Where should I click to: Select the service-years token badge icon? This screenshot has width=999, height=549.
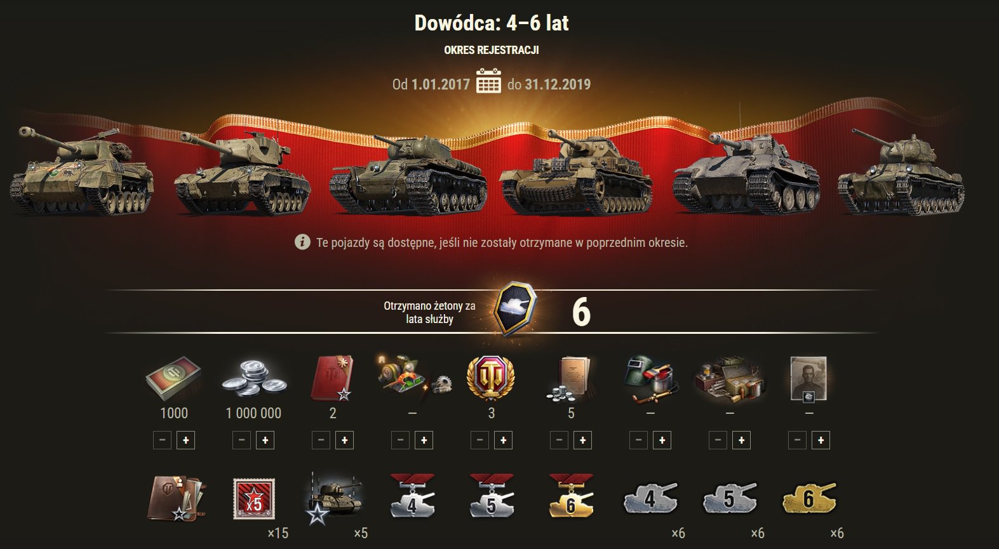pyautogui.click(x=516, y=309)
